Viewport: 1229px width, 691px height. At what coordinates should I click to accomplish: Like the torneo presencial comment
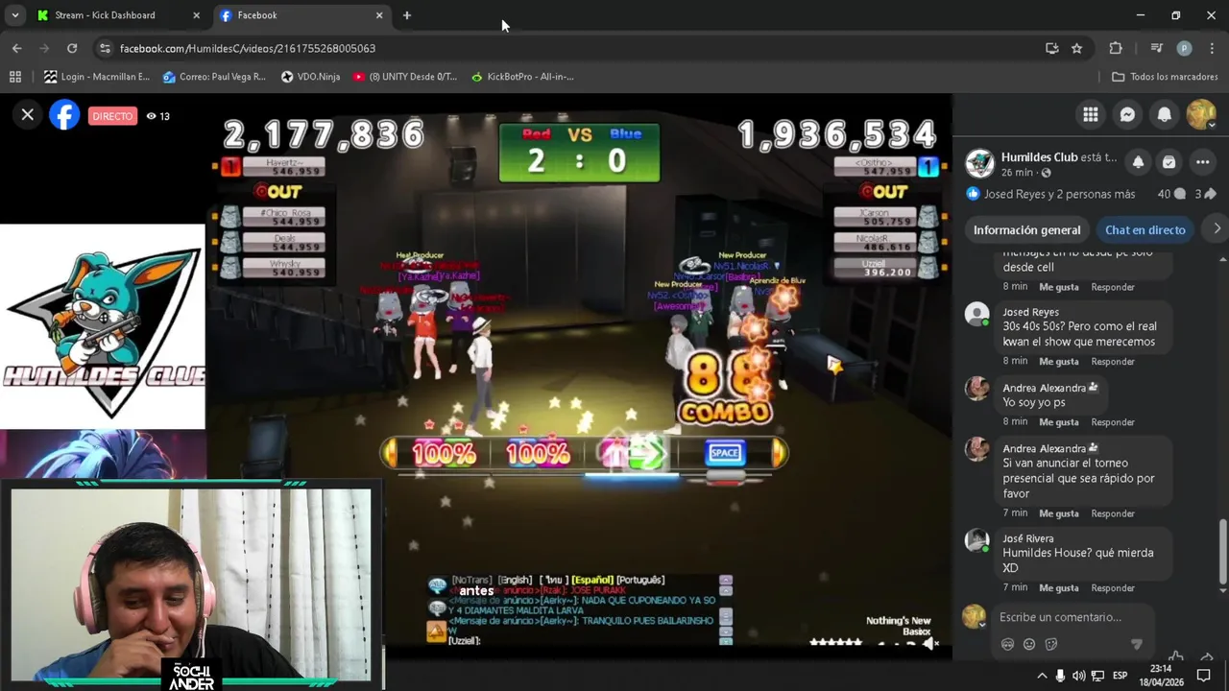[1058, 513]
